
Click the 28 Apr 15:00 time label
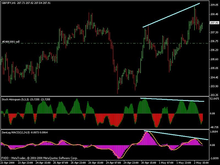point(96,163)
